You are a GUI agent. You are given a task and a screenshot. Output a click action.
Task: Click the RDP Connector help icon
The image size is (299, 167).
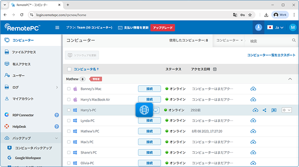(57, 115)
